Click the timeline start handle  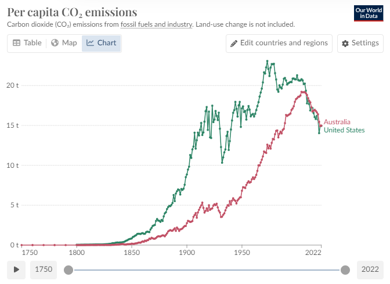68,269
